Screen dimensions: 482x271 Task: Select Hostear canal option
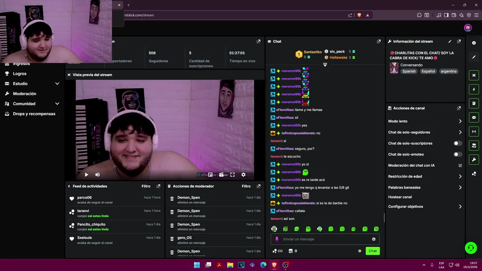pos(400,197)
